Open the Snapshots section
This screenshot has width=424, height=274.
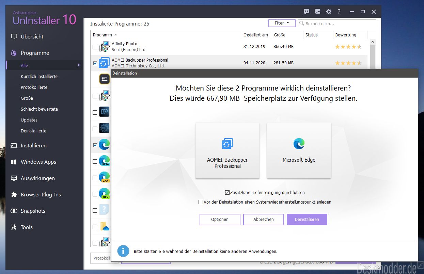click(33, 211)
